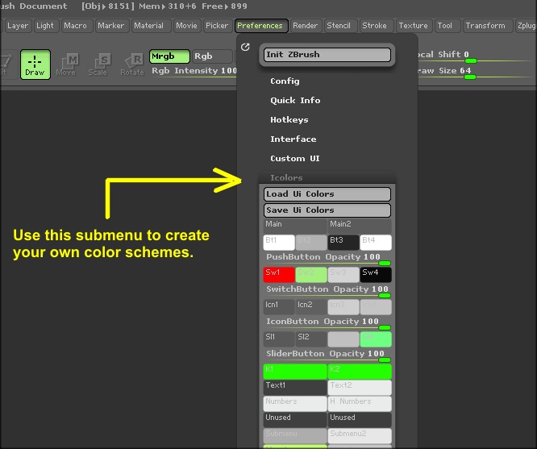This screenshot has height=449, width=537.
Task: Open the Picker menu
Action: pyautogui.click(x=217, y=26)
